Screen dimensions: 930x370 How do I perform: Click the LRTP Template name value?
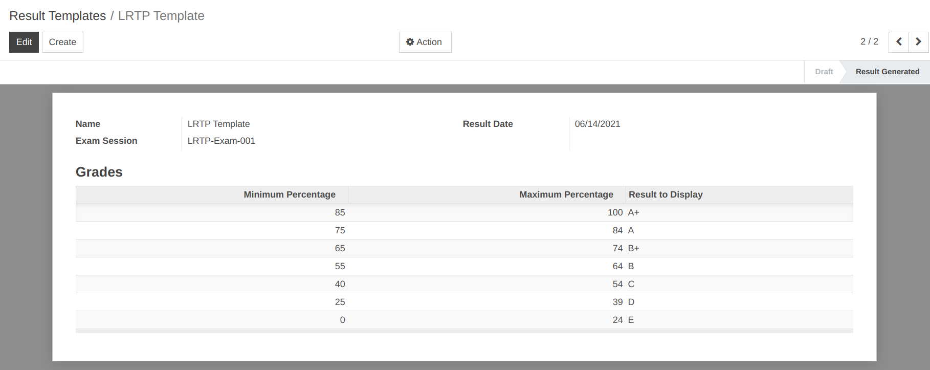(x=218, y=124)
